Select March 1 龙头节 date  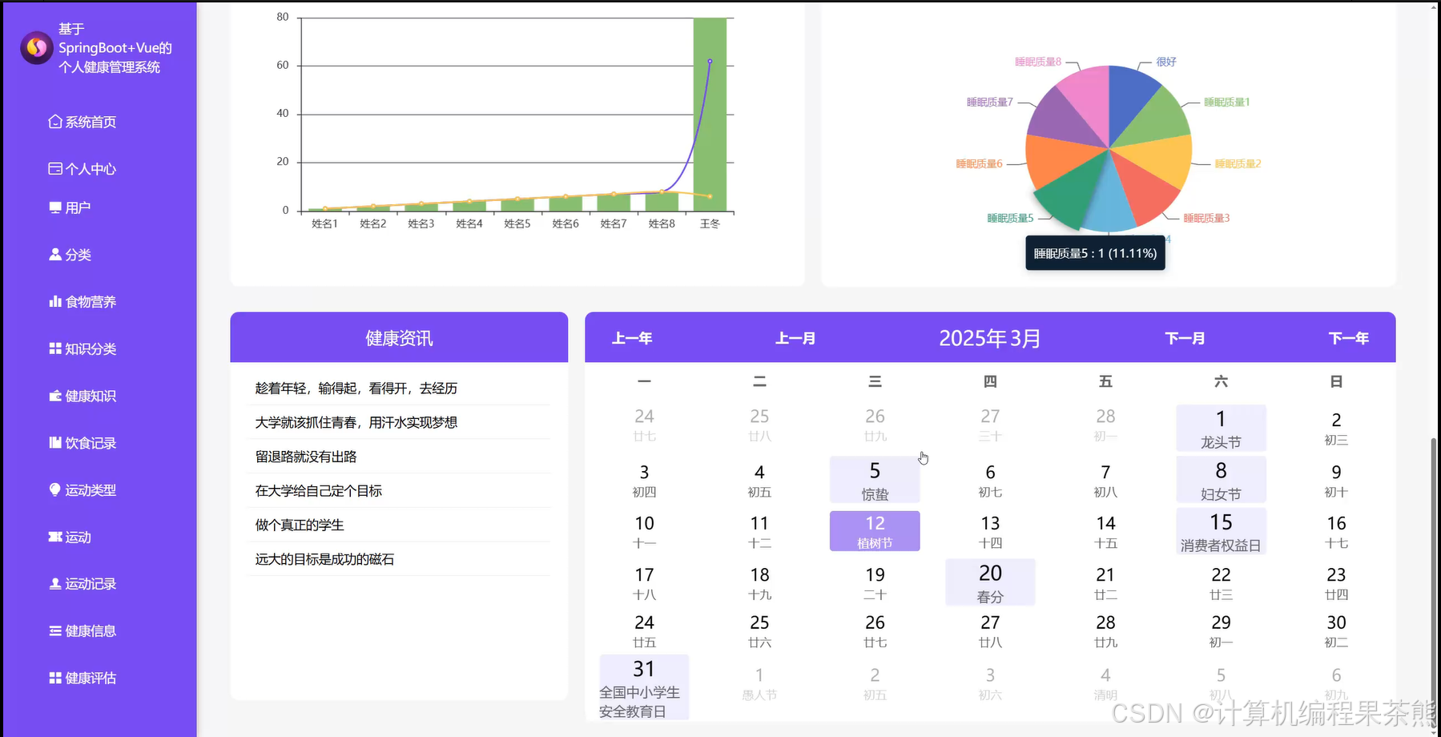click(1221, 428)
